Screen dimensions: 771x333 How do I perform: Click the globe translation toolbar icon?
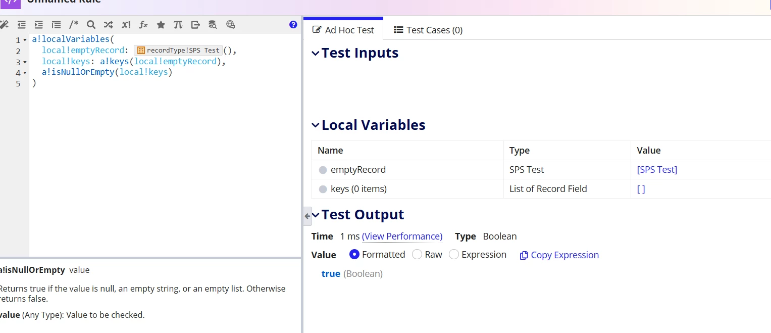pos(230,25)
